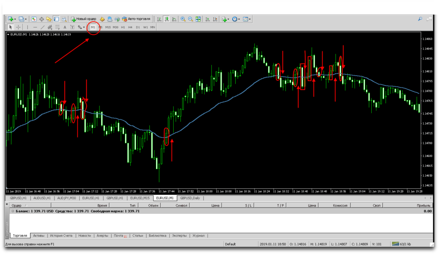Select the crosshair tool
This screenshot has width=439, height=254.
[x=18, y=27]
